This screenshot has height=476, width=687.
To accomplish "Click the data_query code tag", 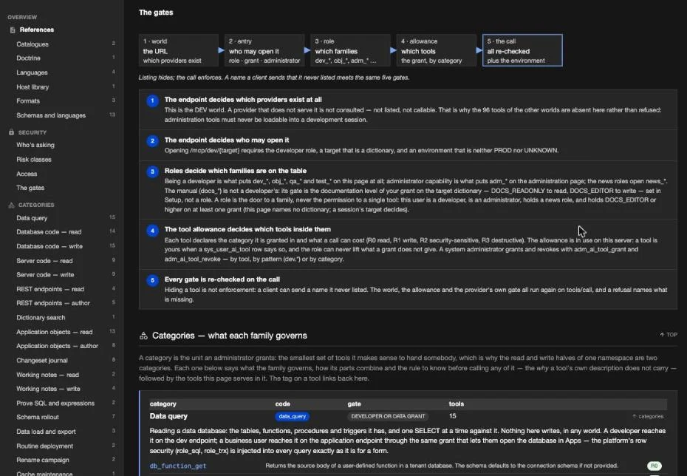I will pyautogui.click(x=293, y=416).
